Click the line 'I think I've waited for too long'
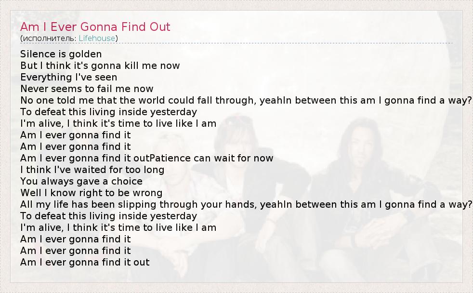The height and width of the screenshot is (293, 473). pyautogui.click(x=92, y=170)
